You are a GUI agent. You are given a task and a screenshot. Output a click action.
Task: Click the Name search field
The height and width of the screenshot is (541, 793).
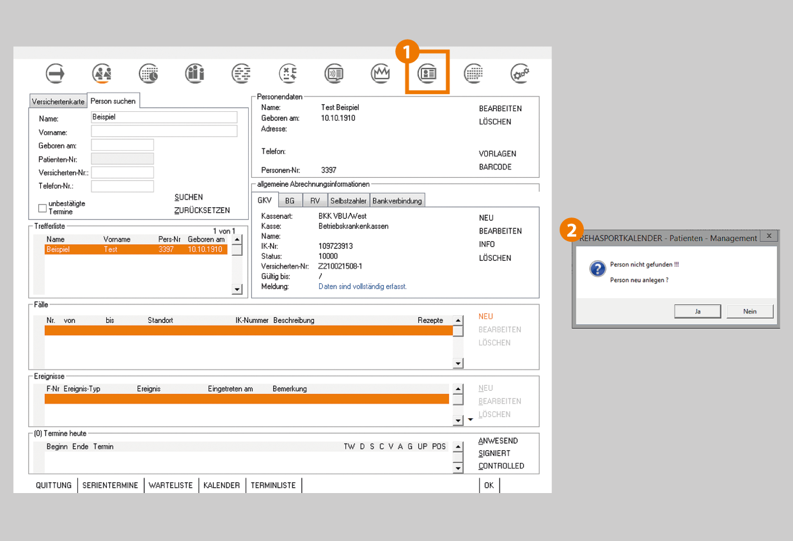(x=164, y=117)
